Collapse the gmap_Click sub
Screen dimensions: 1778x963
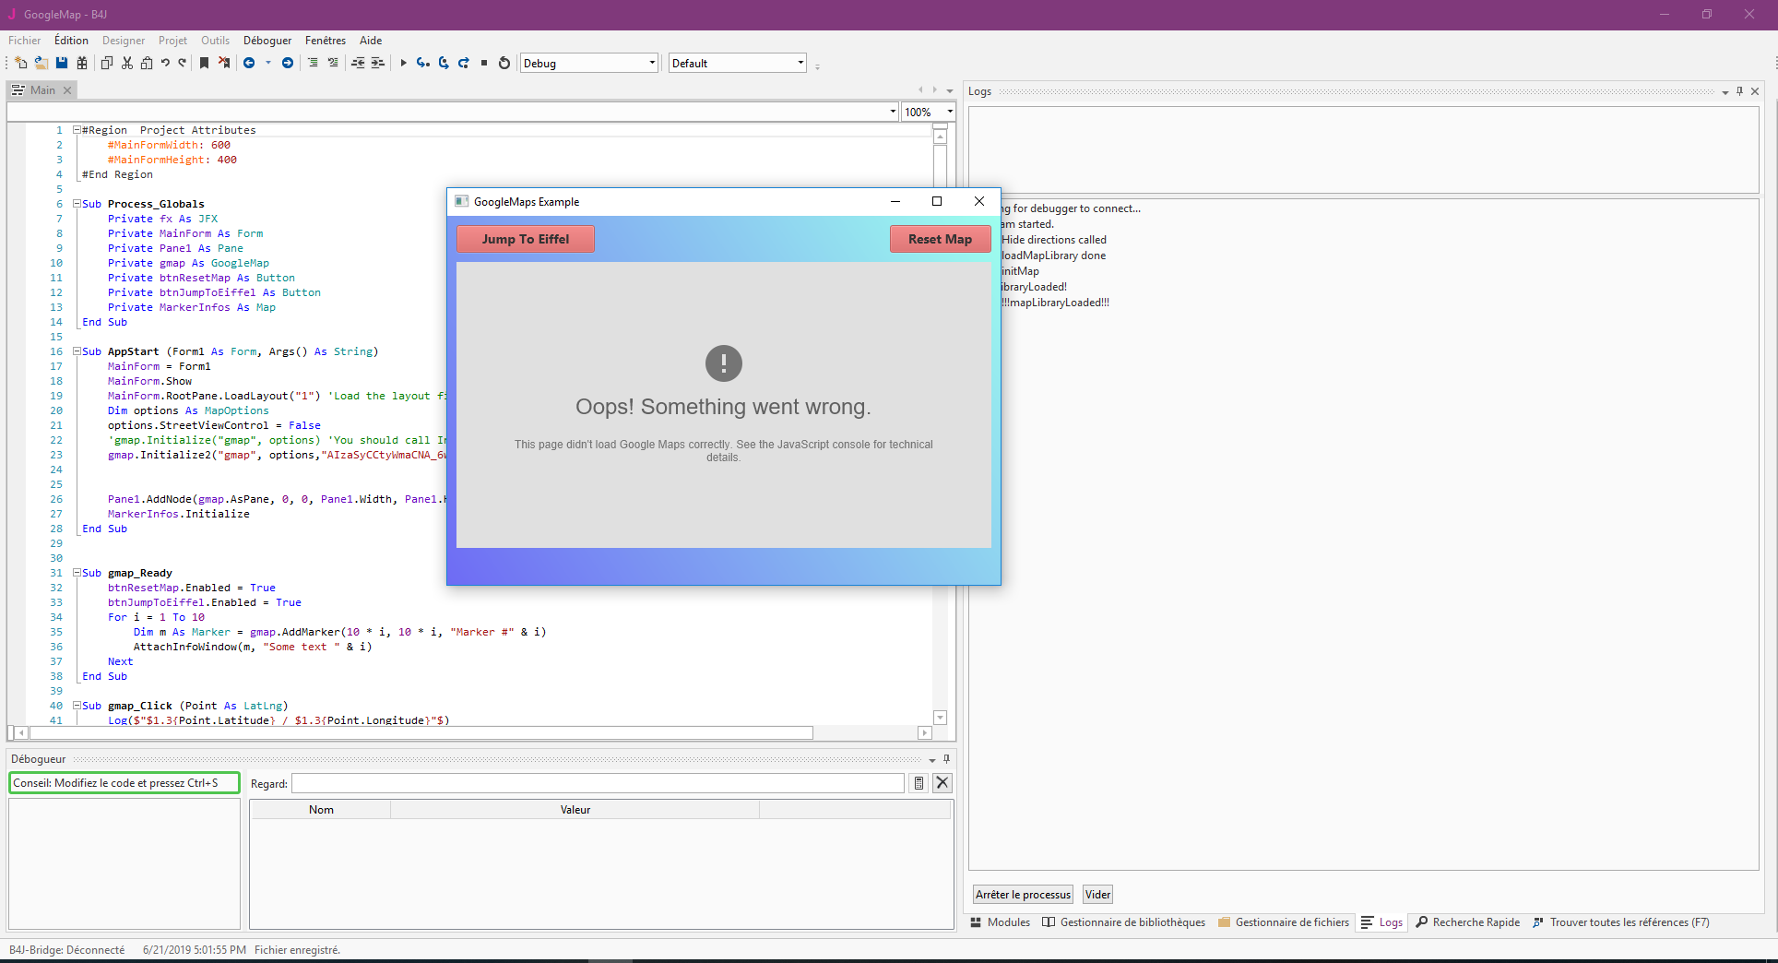point(77,706)
